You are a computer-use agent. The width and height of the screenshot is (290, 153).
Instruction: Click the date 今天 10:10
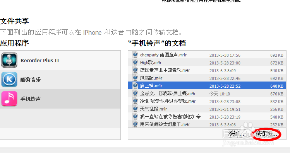tap(220, 94)
